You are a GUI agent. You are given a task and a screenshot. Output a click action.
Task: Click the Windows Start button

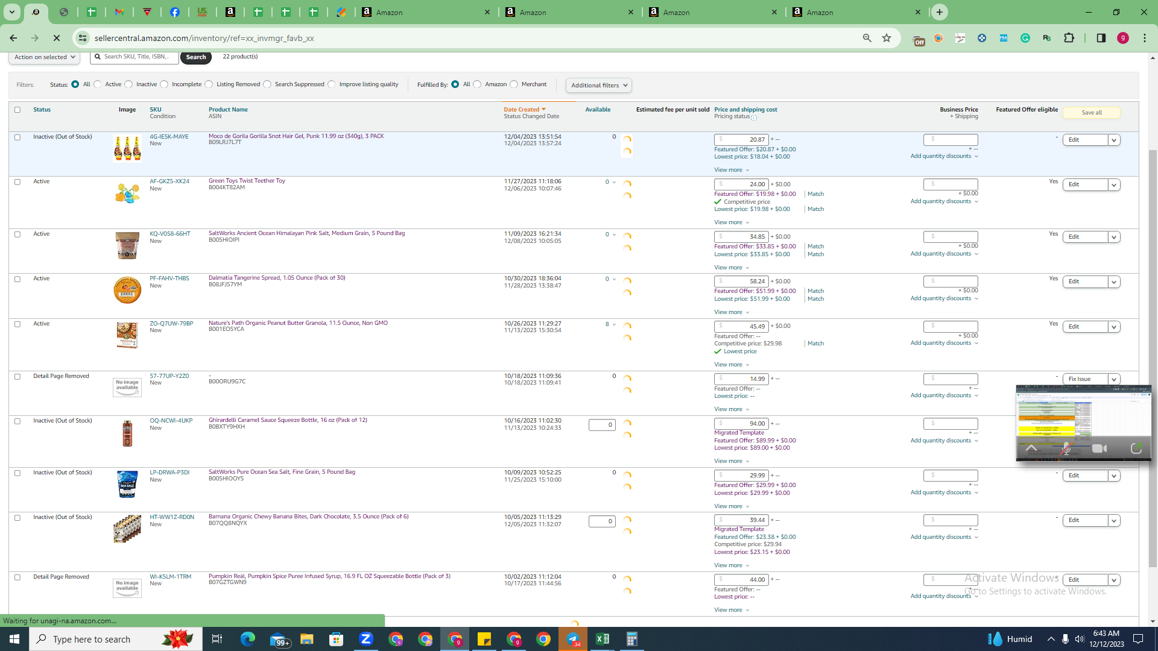pyautogui.click(x=14, y=639)
